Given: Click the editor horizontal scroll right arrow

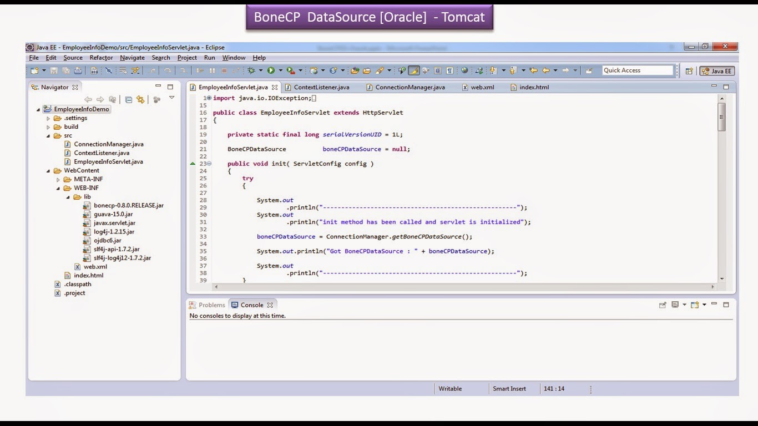Looking at the screenshot, I should 713,287.
